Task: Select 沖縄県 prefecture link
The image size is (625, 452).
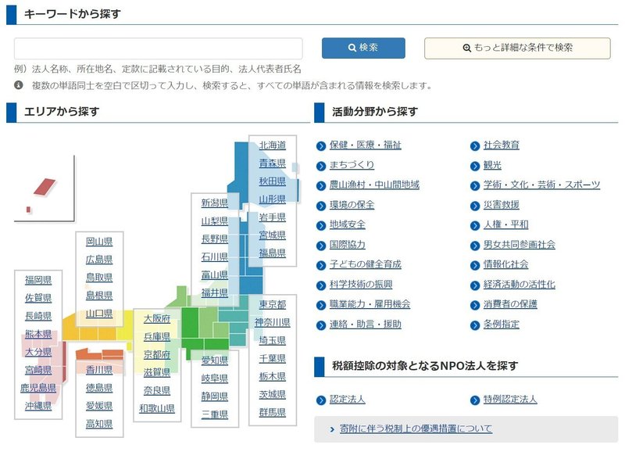Action: click(x=38, y=406)
